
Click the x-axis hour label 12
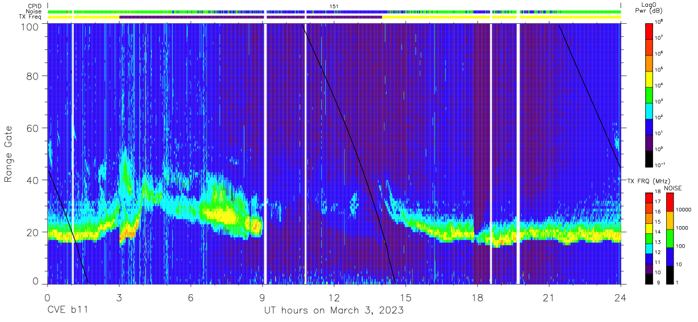(334, 297)
